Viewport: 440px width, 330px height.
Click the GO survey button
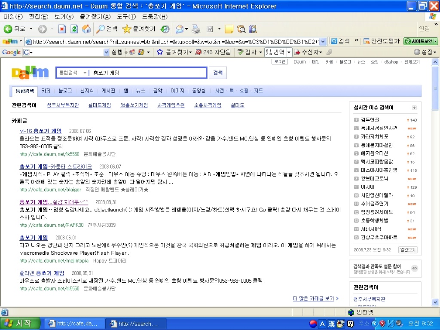(415, 268)
